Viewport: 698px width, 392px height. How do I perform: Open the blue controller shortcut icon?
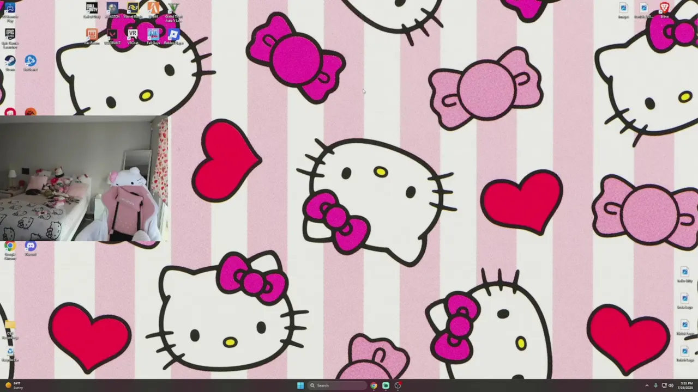coord(10,10)
